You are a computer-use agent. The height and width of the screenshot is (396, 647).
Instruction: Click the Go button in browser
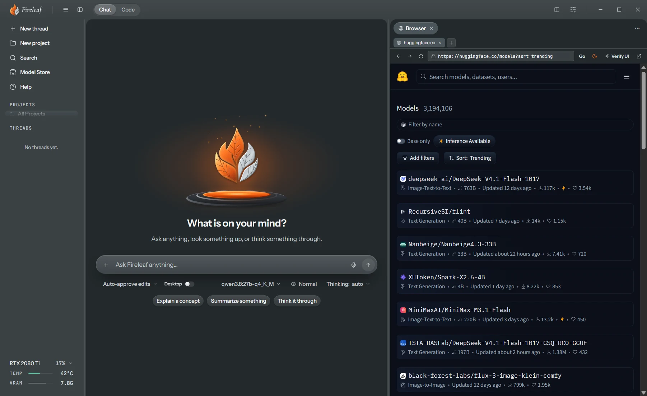tap(582, 56)
